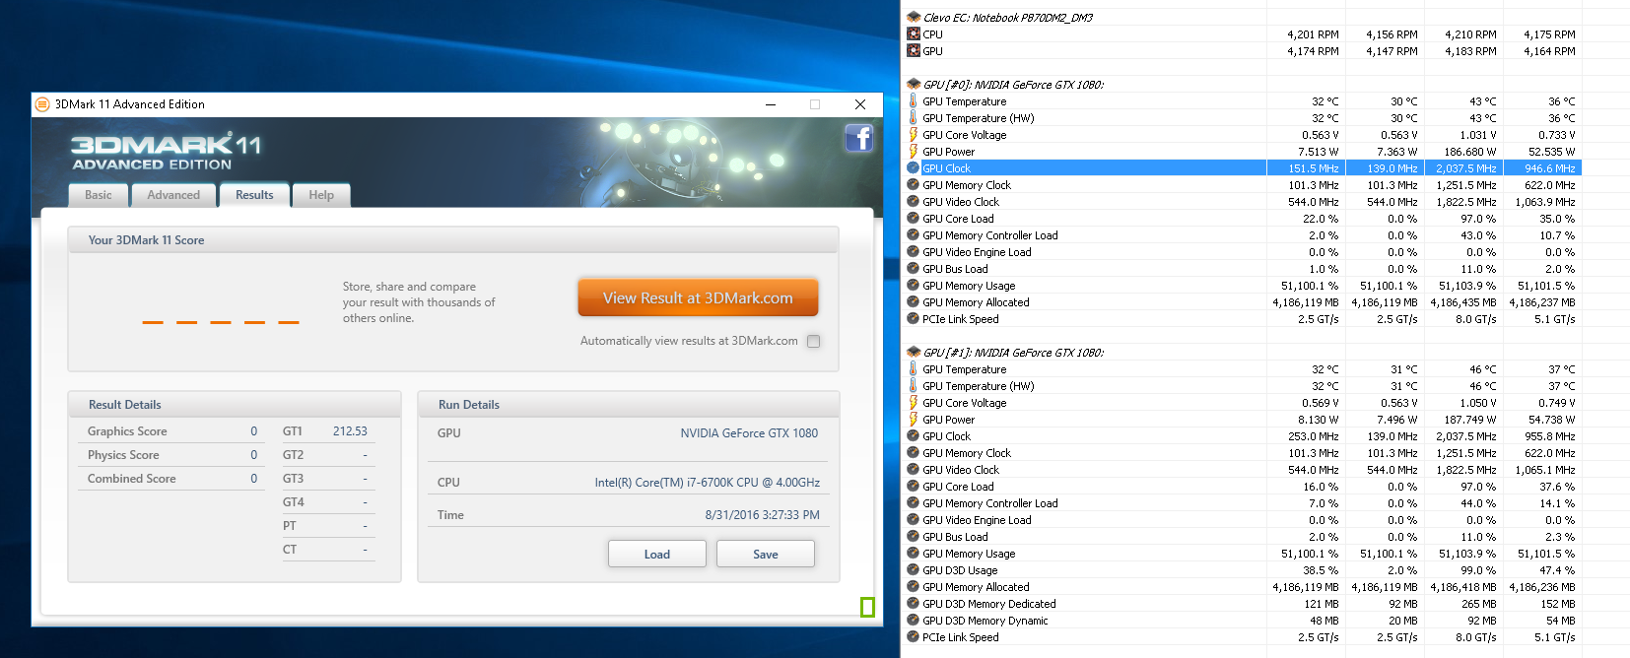Click icon beside GPU D3D Usage row
Screen dimensions: 1630x658
pyautogui.click(x=914, y=570)
